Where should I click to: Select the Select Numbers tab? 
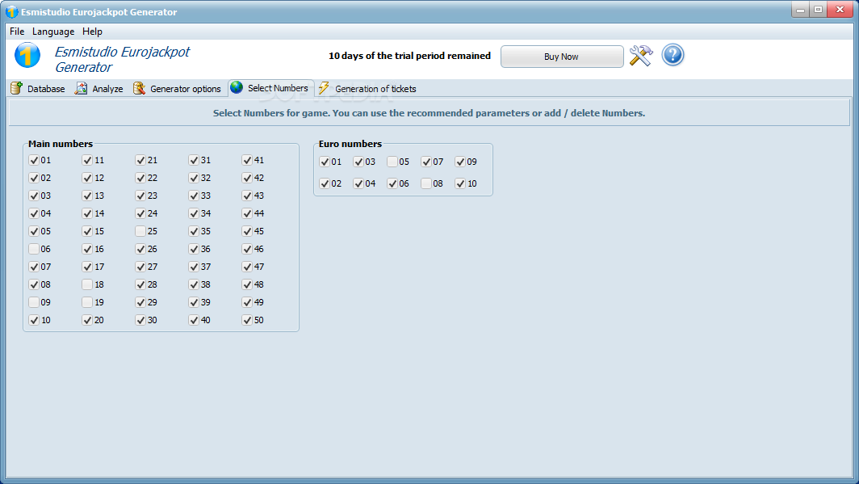[x=270, y=88]
